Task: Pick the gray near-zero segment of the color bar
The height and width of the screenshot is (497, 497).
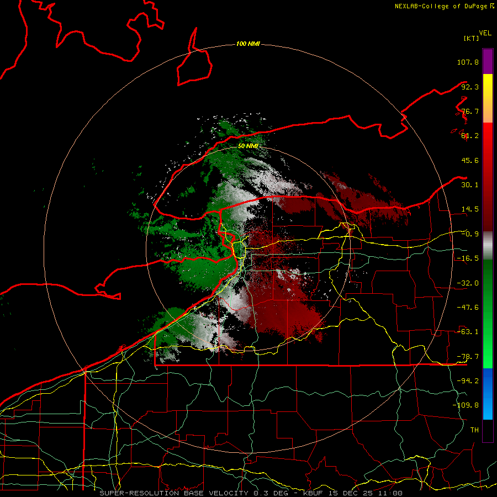Action: 488,246
